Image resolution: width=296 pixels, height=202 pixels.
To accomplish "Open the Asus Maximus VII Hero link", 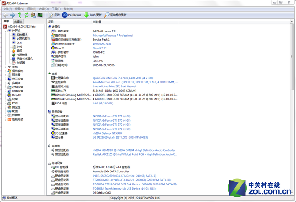I will click(135, 82).
